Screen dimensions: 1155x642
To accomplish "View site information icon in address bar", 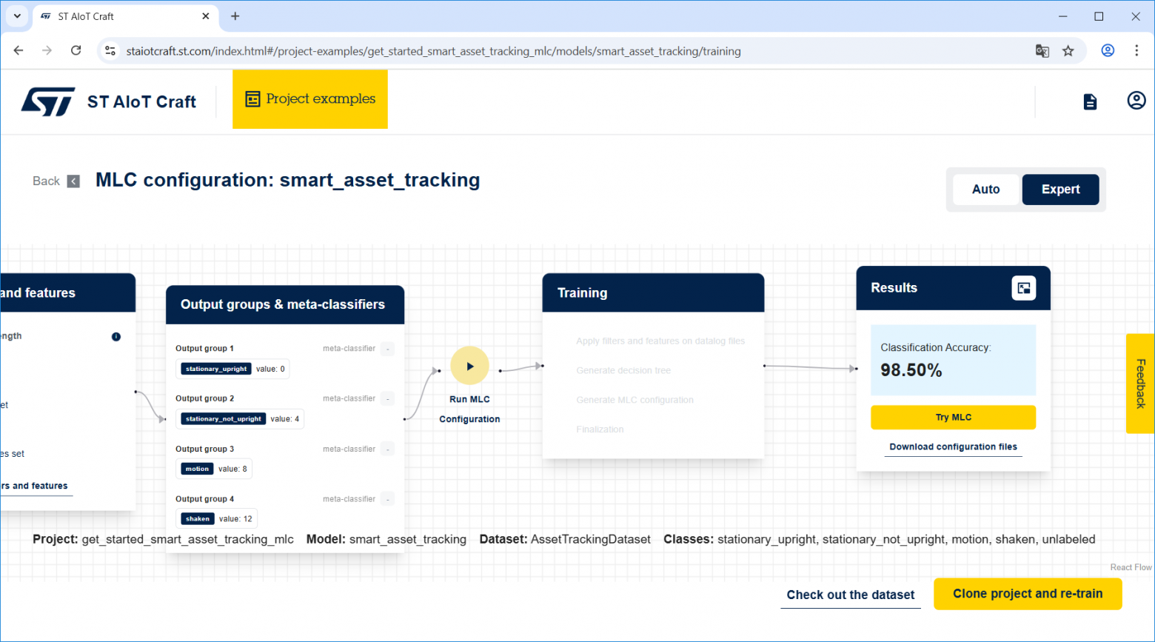I will click(x=110, y=50).
